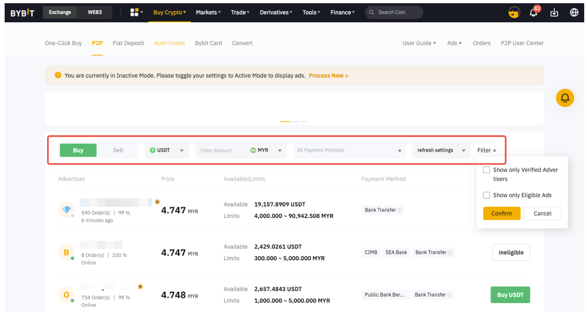Open the Markets menu
587x317 pixels.
point(208,13)
